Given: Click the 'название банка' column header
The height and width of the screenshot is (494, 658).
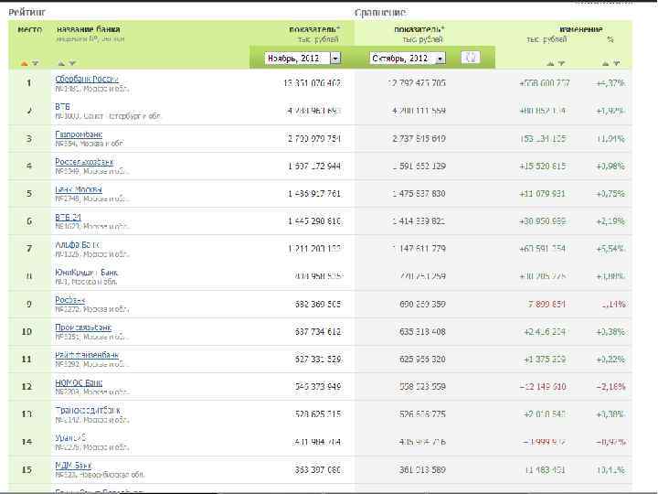Looking at the screenshot, I should pos(89,29).
